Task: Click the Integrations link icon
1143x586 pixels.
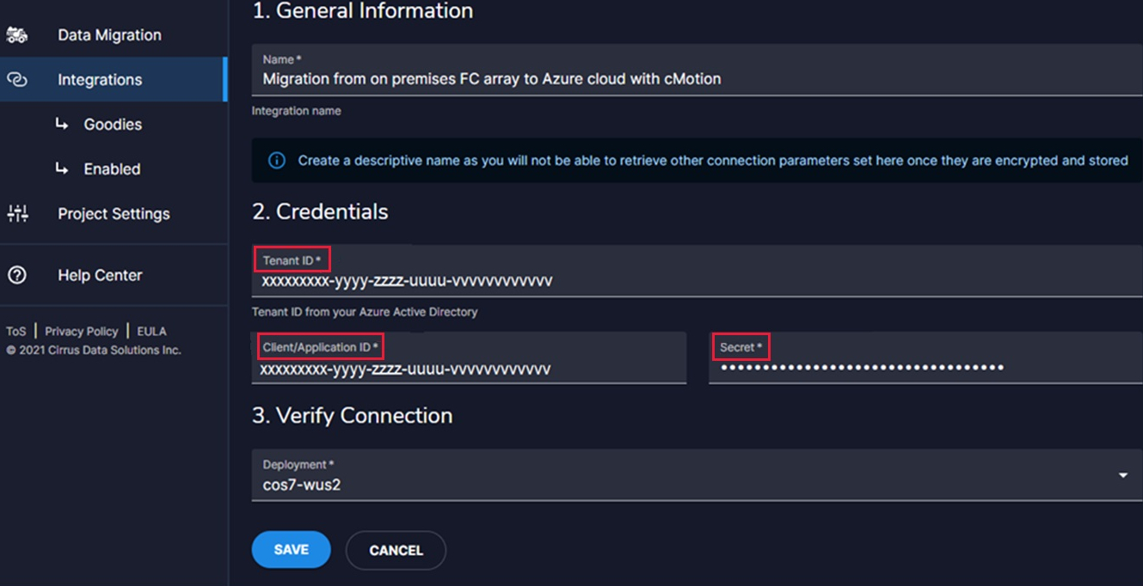Action: pyautogui.click(x=17, y=80)
